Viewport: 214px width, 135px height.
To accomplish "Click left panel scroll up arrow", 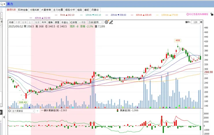I will coord(1,26).
